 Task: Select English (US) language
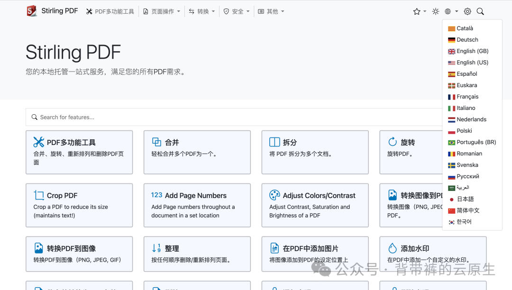(472, 63)
